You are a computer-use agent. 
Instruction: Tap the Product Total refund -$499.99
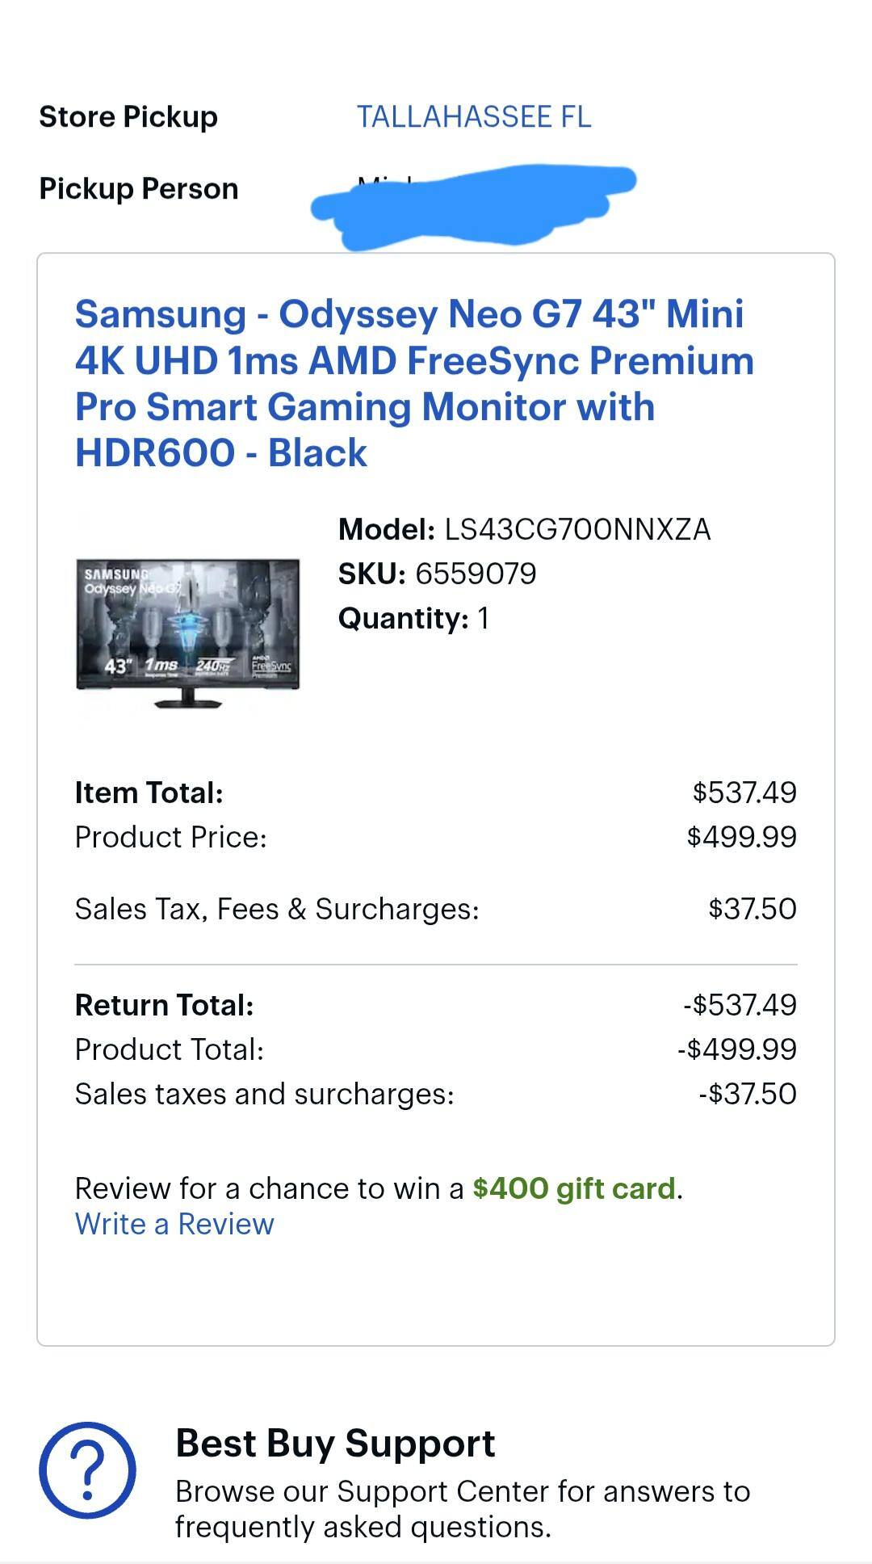tap(736, 1049)
